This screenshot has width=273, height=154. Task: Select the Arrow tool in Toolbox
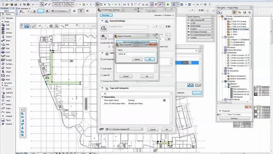[x=7, y=14]
